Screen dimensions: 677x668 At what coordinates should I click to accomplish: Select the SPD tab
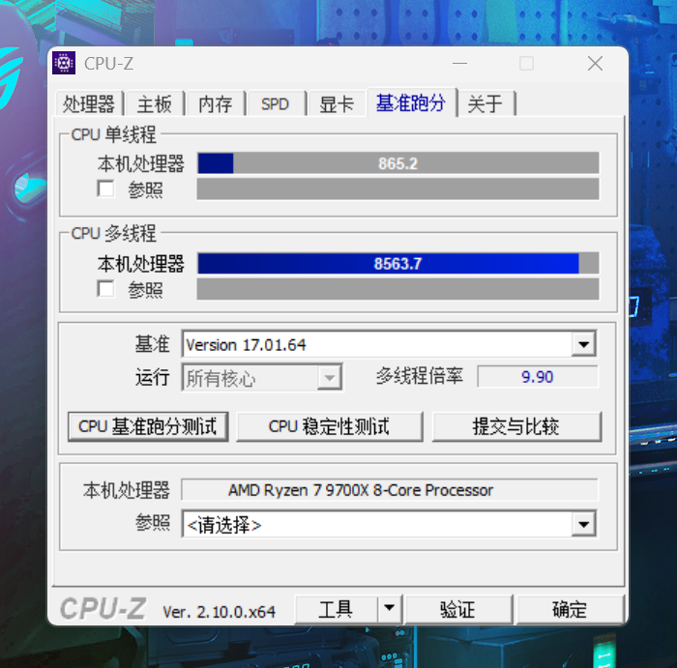click(276, 104)
